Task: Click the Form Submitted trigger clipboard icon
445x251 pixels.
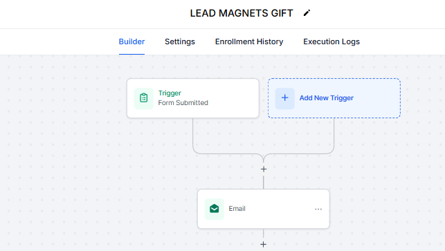Action: tap(143, 98)
